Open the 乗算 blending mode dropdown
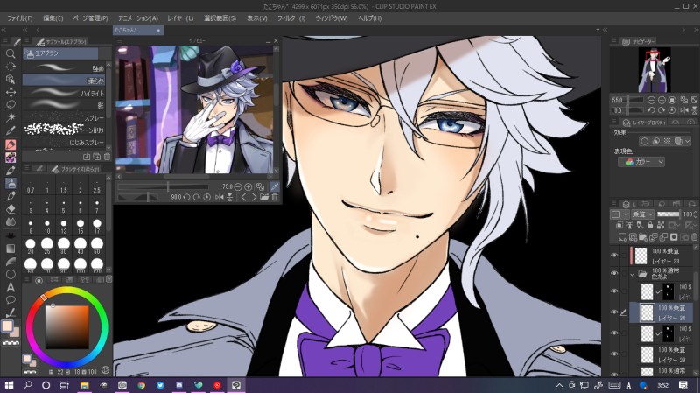The image size is (700, 393). point(642,214)
